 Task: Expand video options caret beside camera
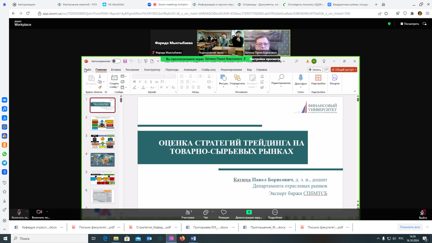(x=47, y=211)
